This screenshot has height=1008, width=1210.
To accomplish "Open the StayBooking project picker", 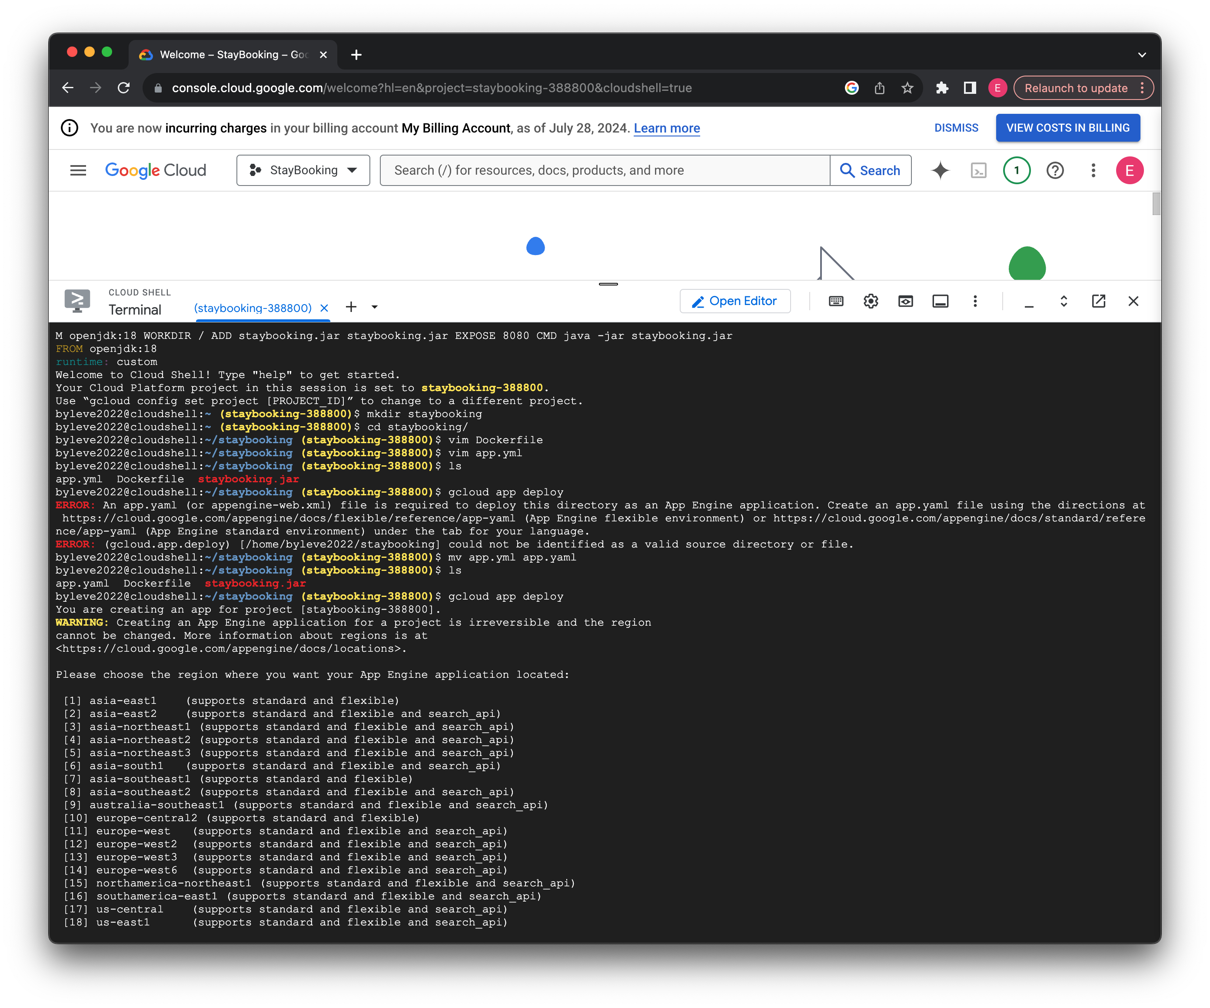I will click(x=302, y=170).
